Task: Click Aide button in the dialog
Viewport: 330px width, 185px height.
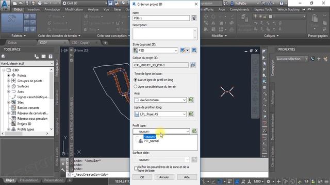Action: pyautogui.click(x=187, y=177)
